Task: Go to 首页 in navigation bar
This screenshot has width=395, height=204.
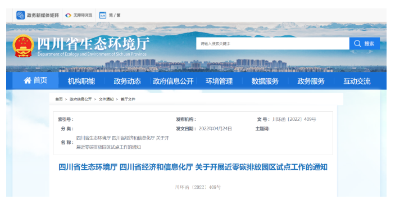Action: click(35, 80)
